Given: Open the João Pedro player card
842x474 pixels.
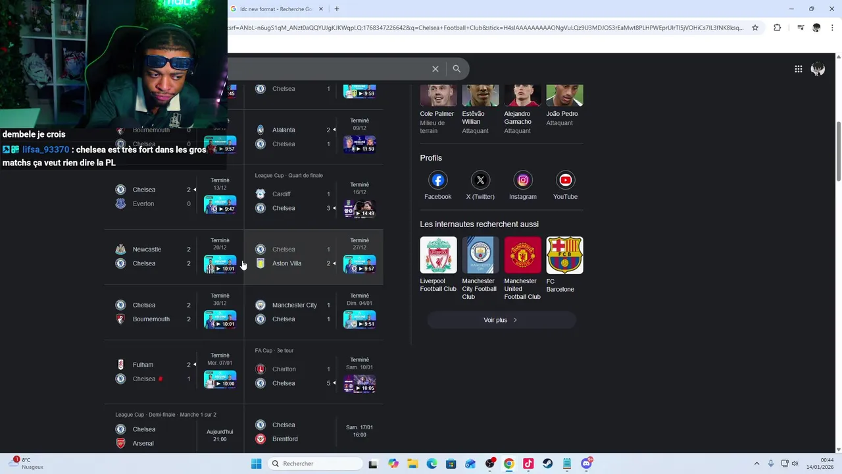Looking at the screenshot, I should pyautogui.click(x=564, y=105).
